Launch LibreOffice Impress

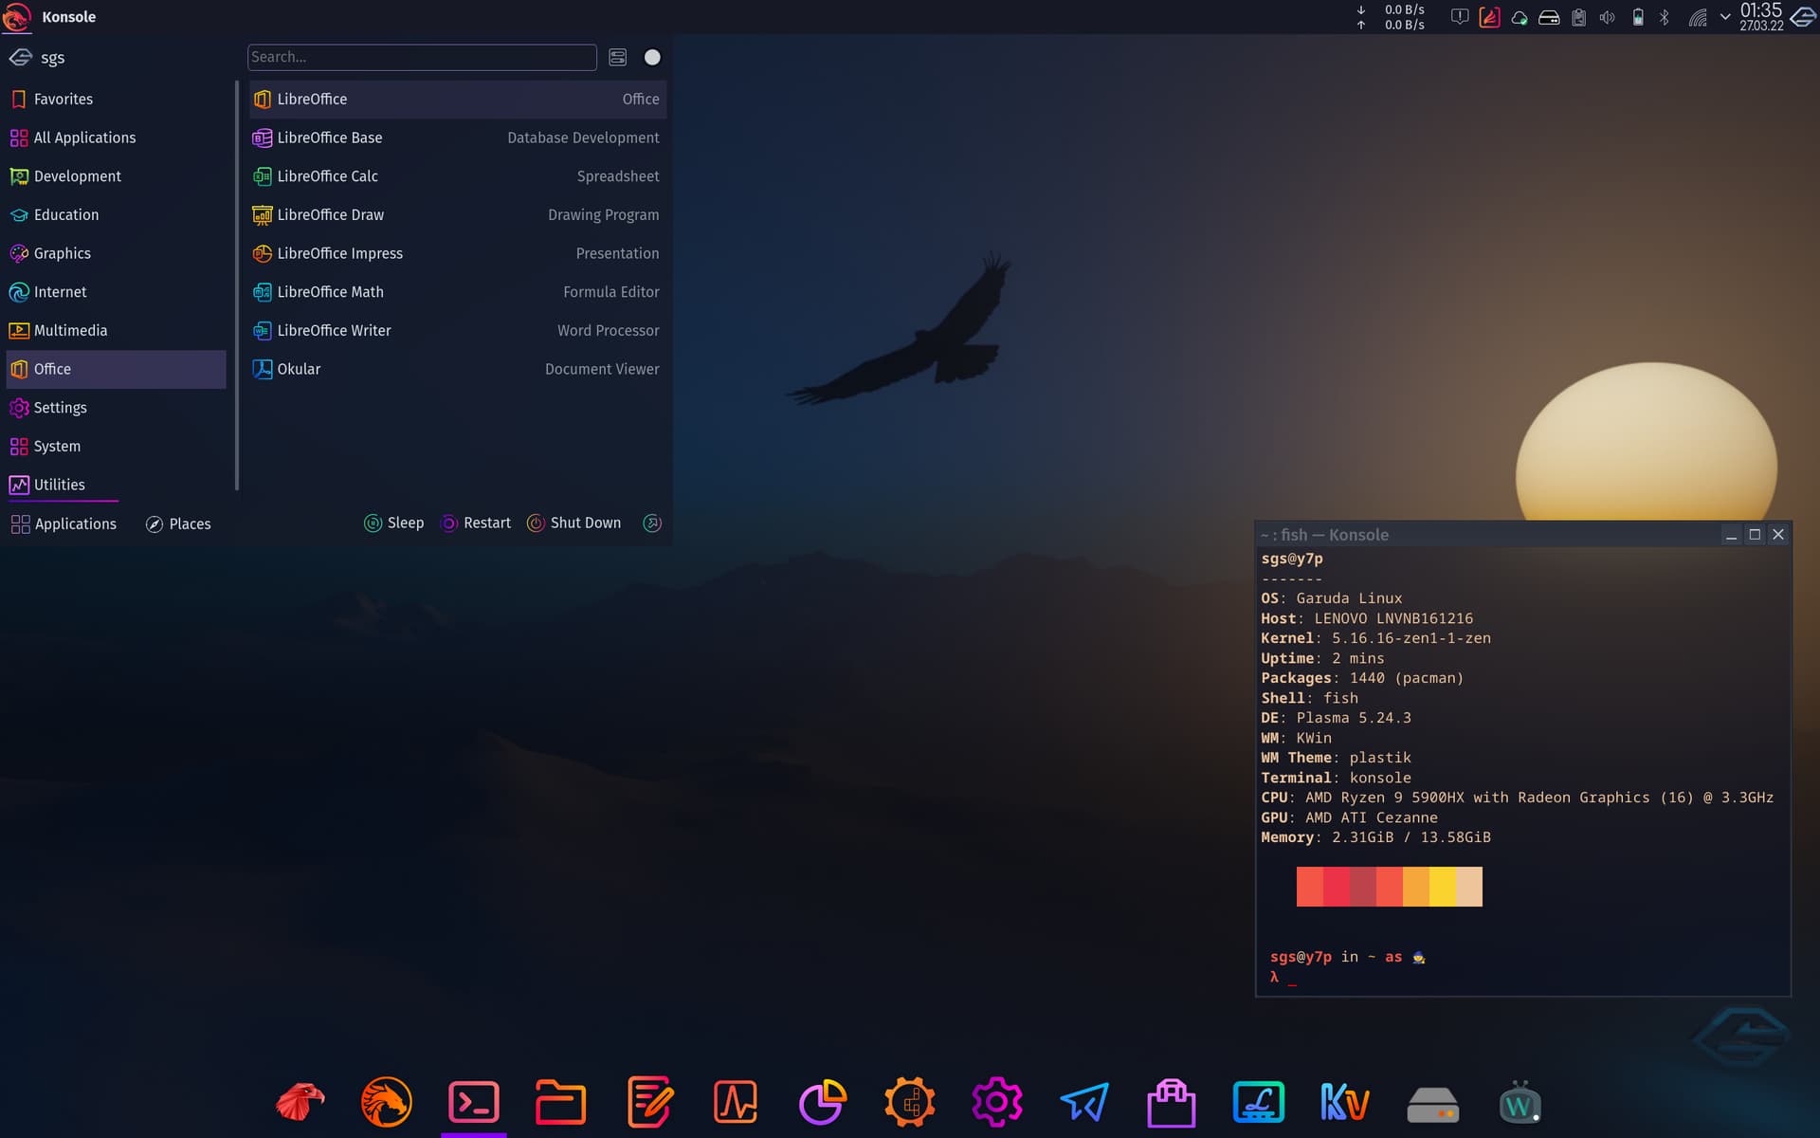[458, 253]
